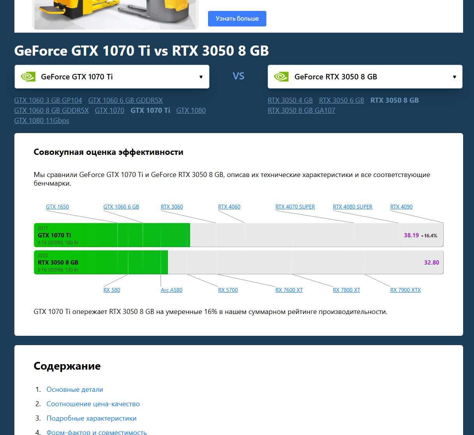Viewport: 474px width, 435px height.
Task: Open RTX 4090 chart label link
Action: tap(401, 207)
